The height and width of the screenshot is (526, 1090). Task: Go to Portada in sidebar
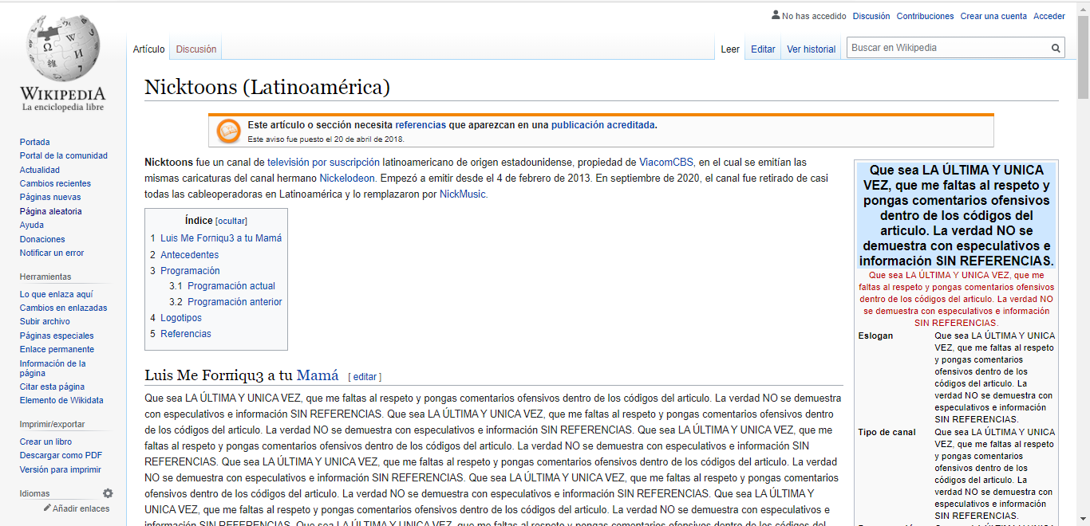tap(35, 142)
